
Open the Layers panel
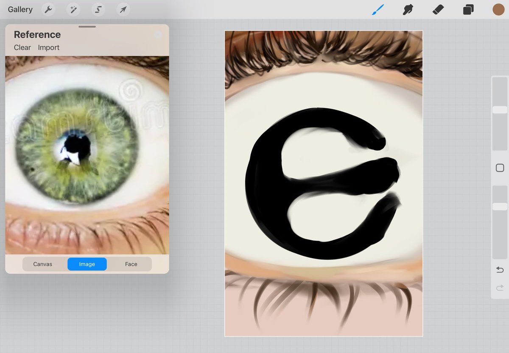[x=468, y=9]
